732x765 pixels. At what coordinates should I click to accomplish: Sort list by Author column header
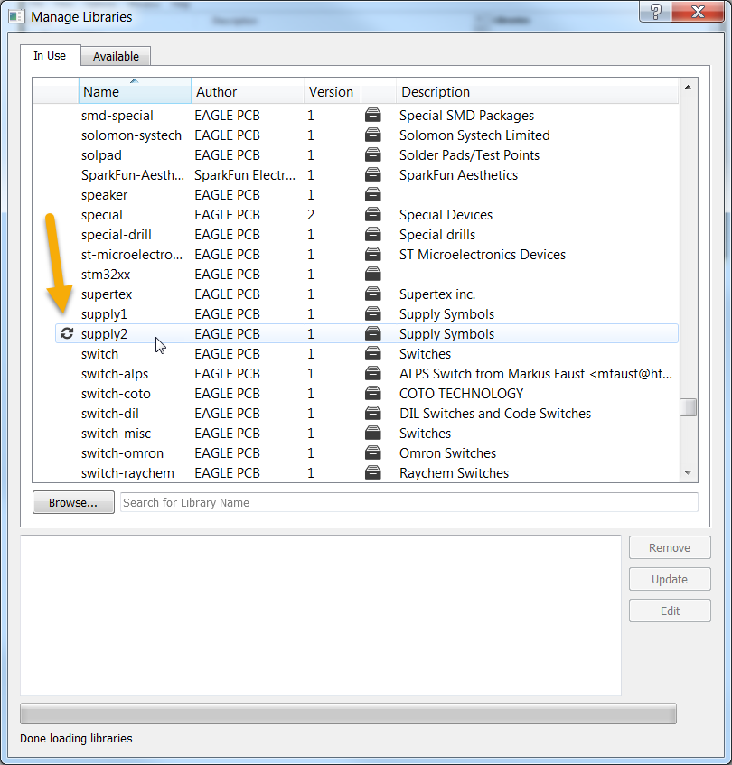click(248, 92)
